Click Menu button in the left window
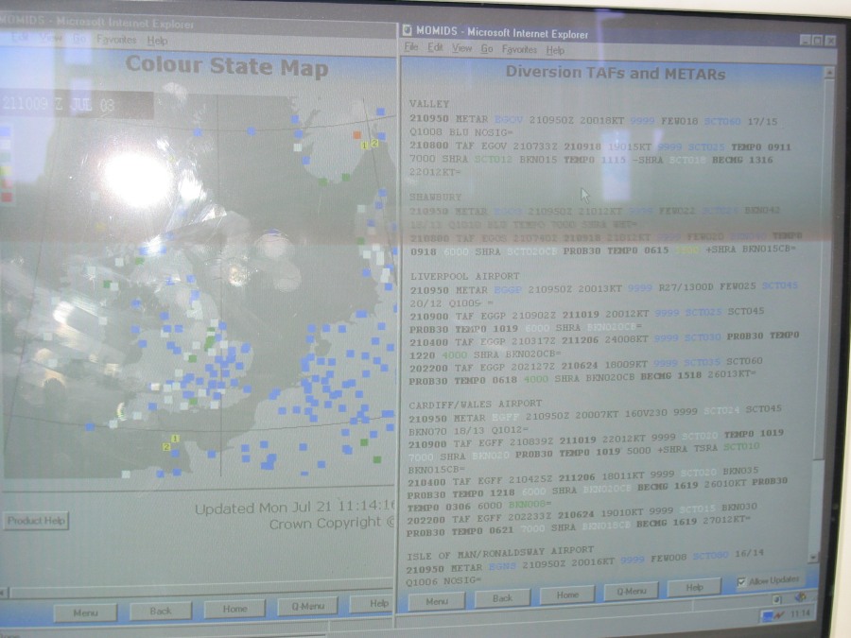 pyautogui.click(x=84, y=612)
